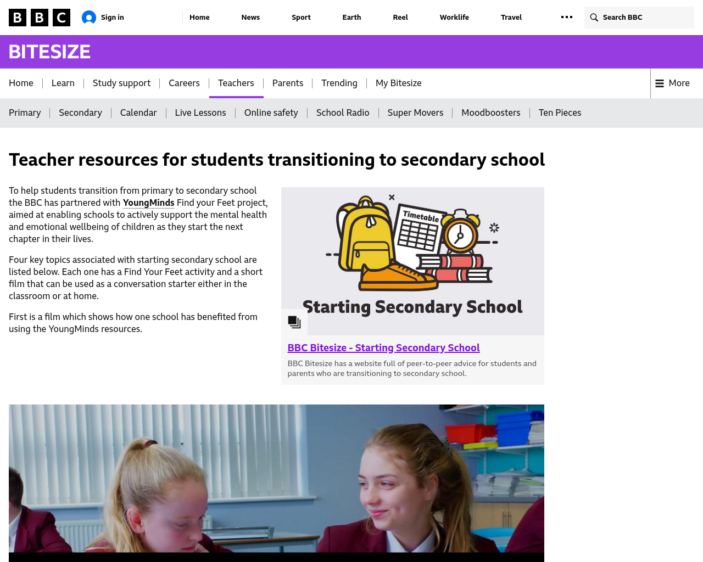Select the My Bitesize tab
This screenshot has width=703, height=562.
pos(399,83)
